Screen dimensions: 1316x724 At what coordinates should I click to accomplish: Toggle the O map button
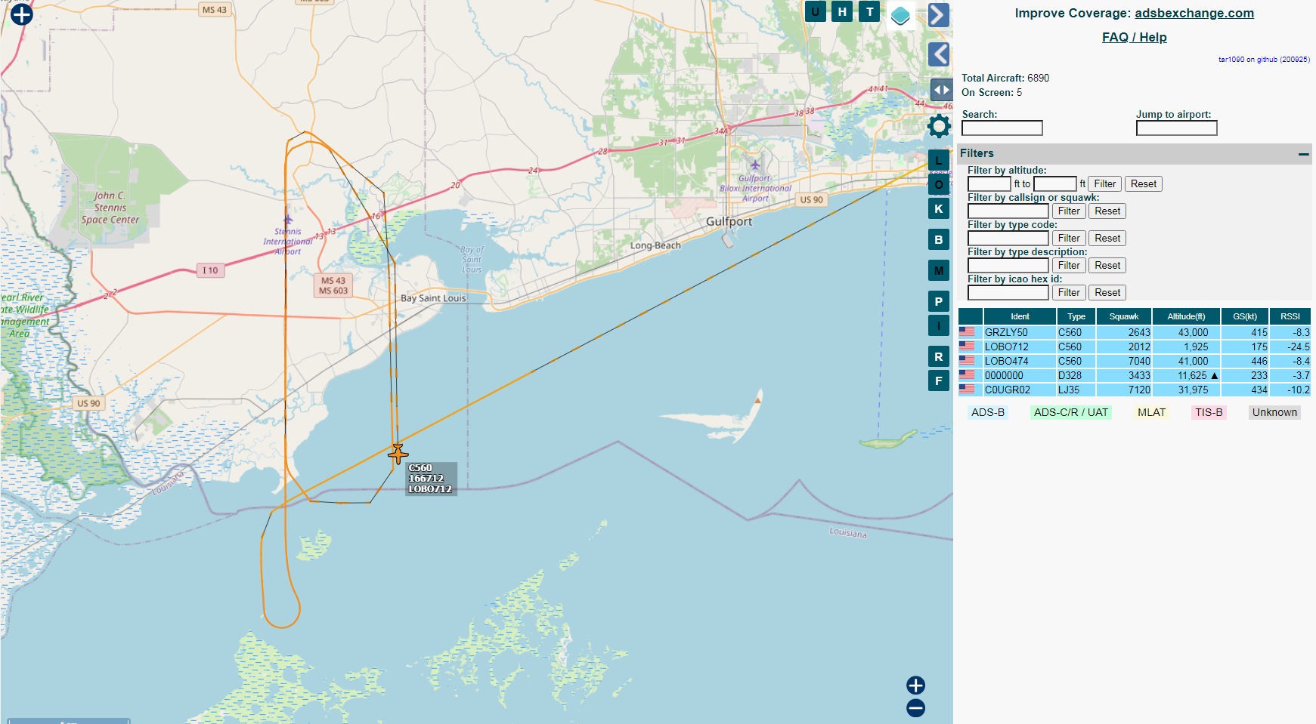tap(938, 184)
